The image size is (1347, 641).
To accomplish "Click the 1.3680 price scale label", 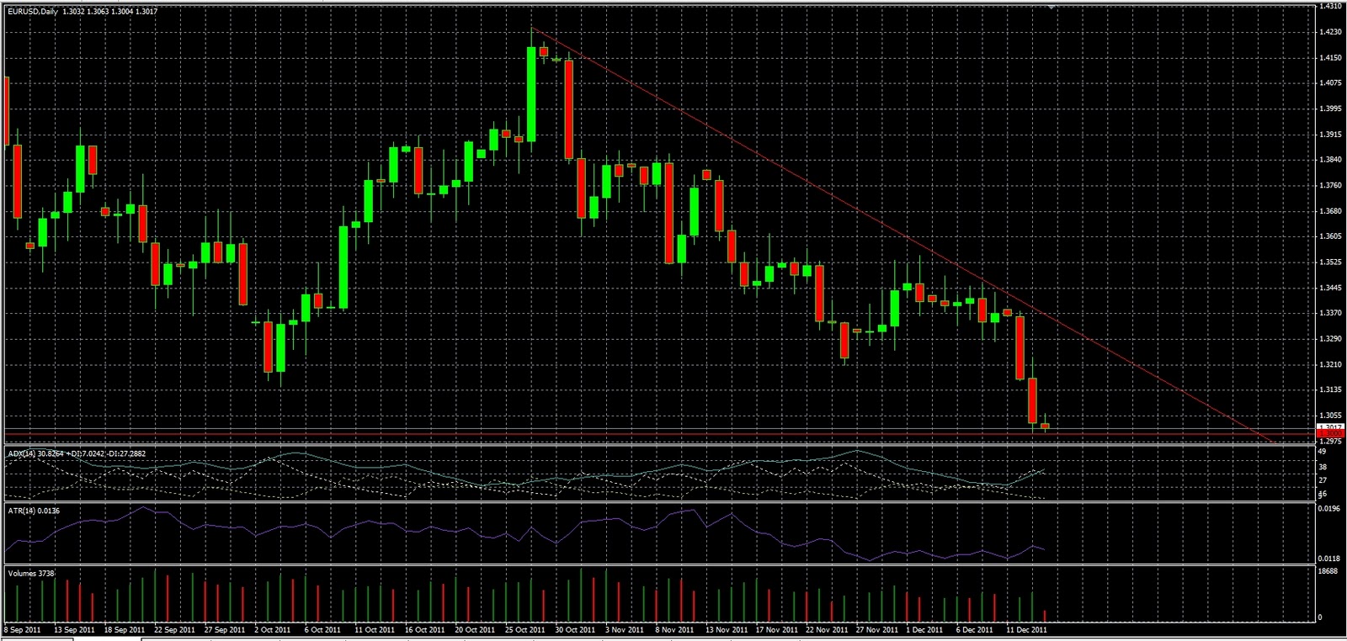I will 1331,210.
